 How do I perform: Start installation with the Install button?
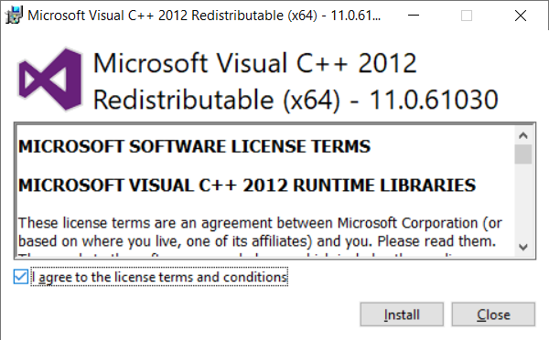coord(402,314)
